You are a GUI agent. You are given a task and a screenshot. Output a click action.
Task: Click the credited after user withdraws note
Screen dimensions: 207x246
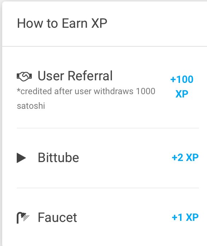[86, 99]
